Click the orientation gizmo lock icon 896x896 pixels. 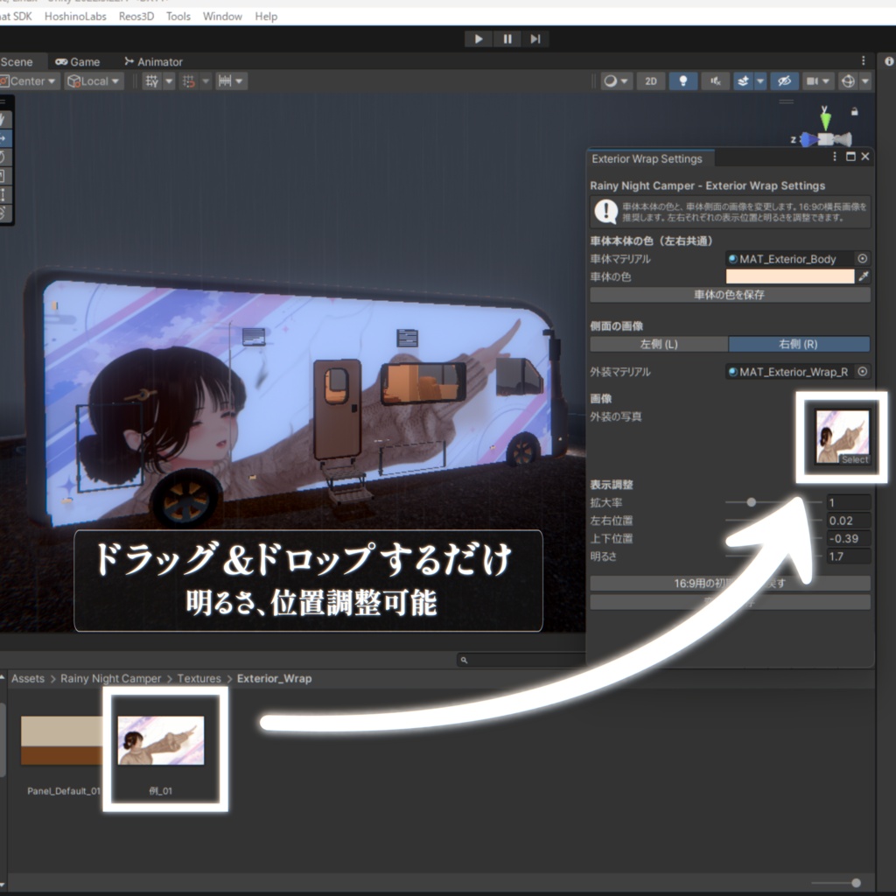click(x=854, y=111)
